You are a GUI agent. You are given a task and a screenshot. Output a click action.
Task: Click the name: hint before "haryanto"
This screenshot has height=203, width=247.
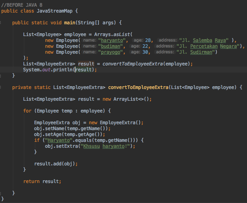89,40
